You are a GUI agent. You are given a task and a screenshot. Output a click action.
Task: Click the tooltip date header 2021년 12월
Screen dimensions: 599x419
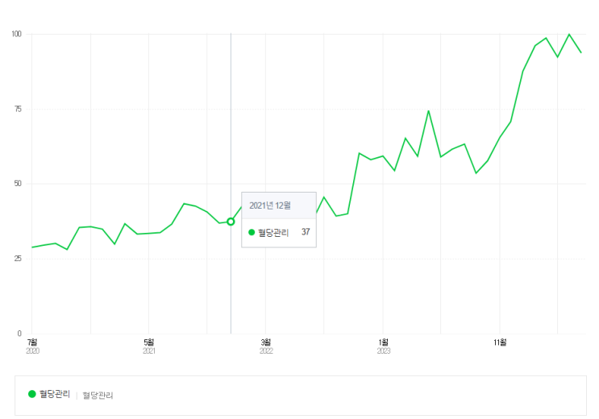(270, 205)
